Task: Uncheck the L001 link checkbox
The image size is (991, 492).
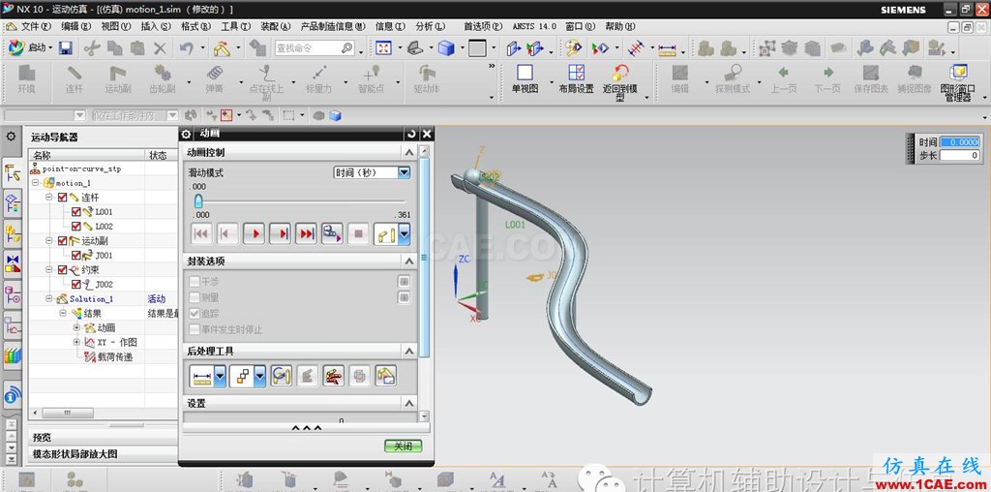Action: (76, 212)
